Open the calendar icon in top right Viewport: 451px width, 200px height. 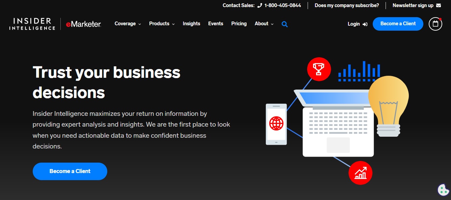435,24
